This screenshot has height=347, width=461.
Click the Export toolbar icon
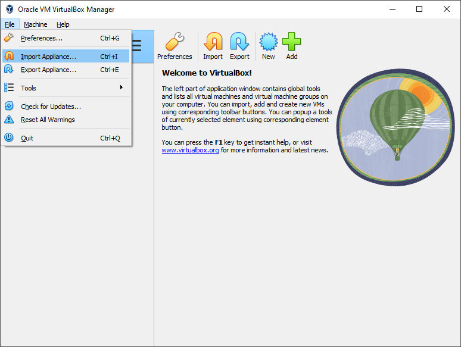click(x=239, y=42)
